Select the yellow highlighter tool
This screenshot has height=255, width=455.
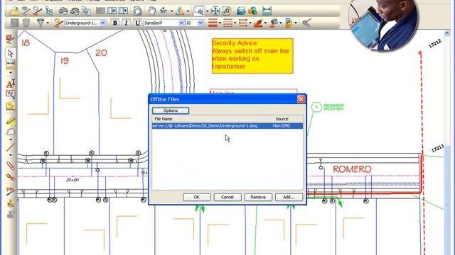11,120
